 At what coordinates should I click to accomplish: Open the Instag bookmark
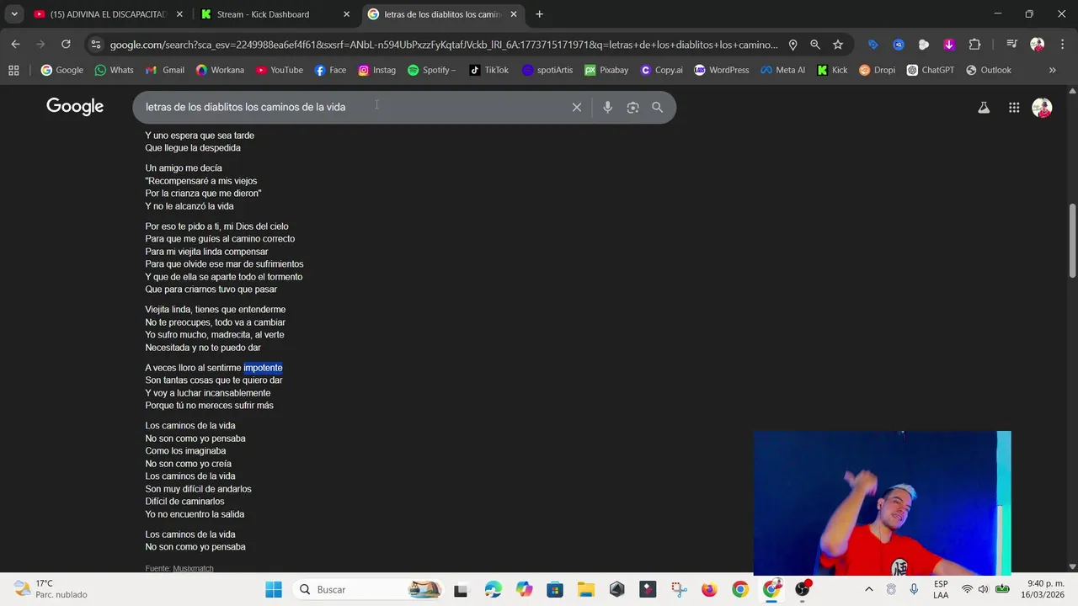[376, 70]
